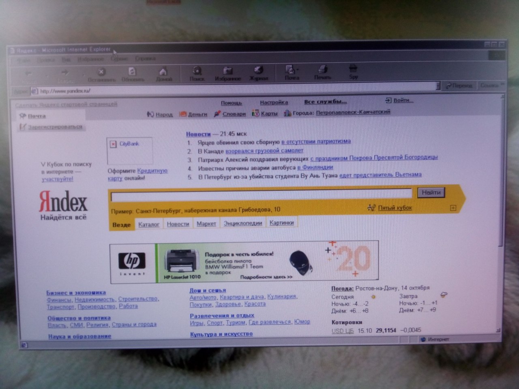519x389 pixels.
Task: Open news link 'взорвался грузовой самолет'
Action: [x=264, y=151]
